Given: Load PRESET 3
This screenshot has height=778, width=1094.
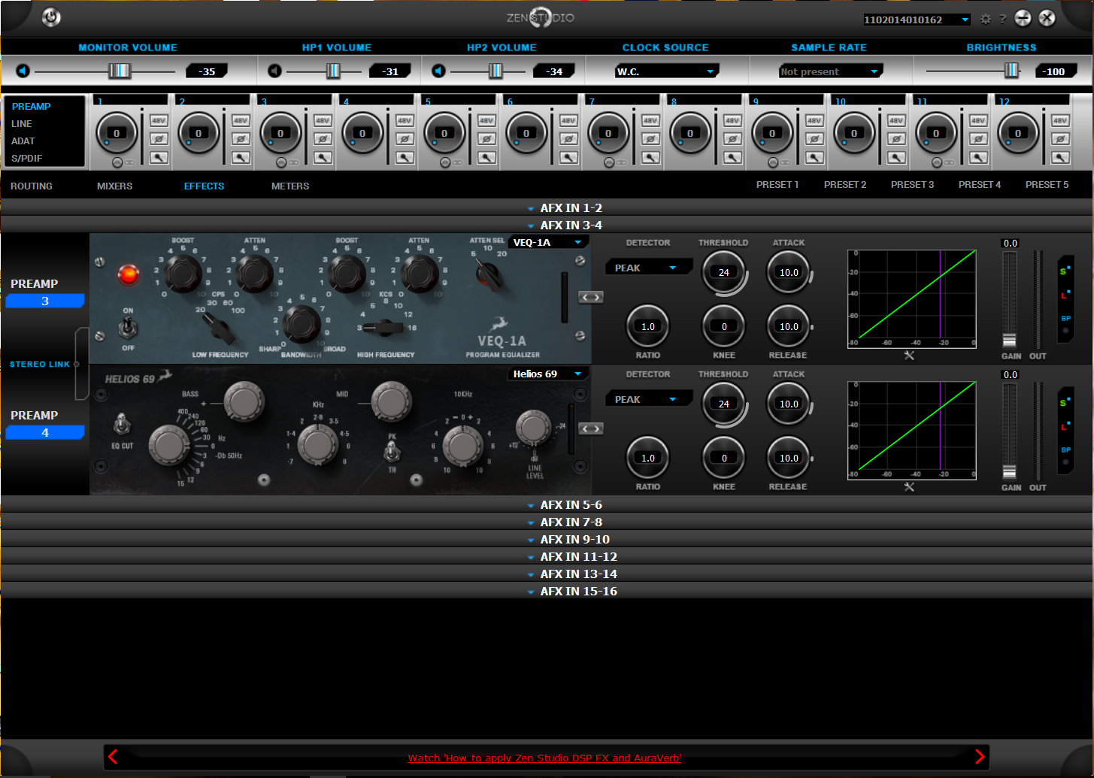Looking at the screenshot, I should point(912,184).
